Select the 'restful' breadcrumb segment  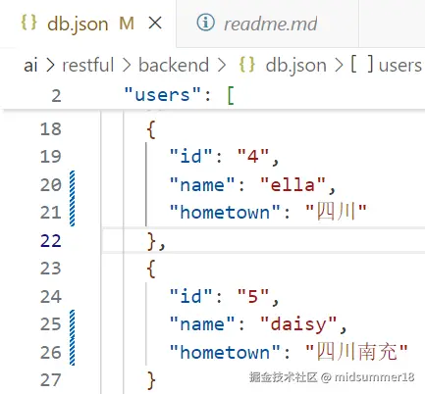coord(88,65)
